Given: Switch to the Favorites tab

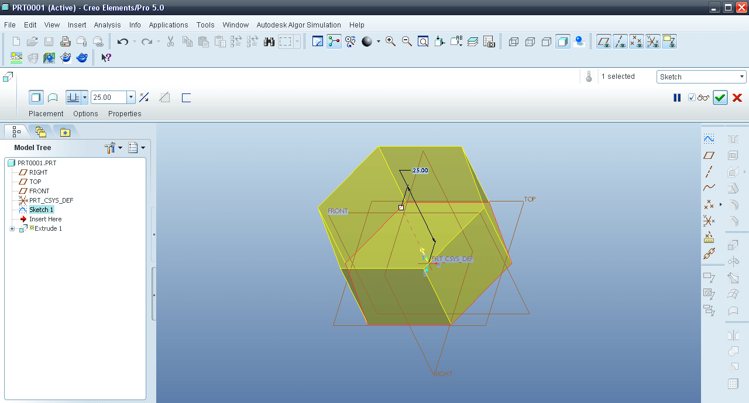Looking at the screenshot, I should [65, 132].
